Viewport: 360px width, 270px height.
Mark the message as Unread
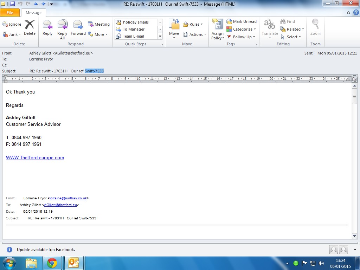tap(242, 21)
